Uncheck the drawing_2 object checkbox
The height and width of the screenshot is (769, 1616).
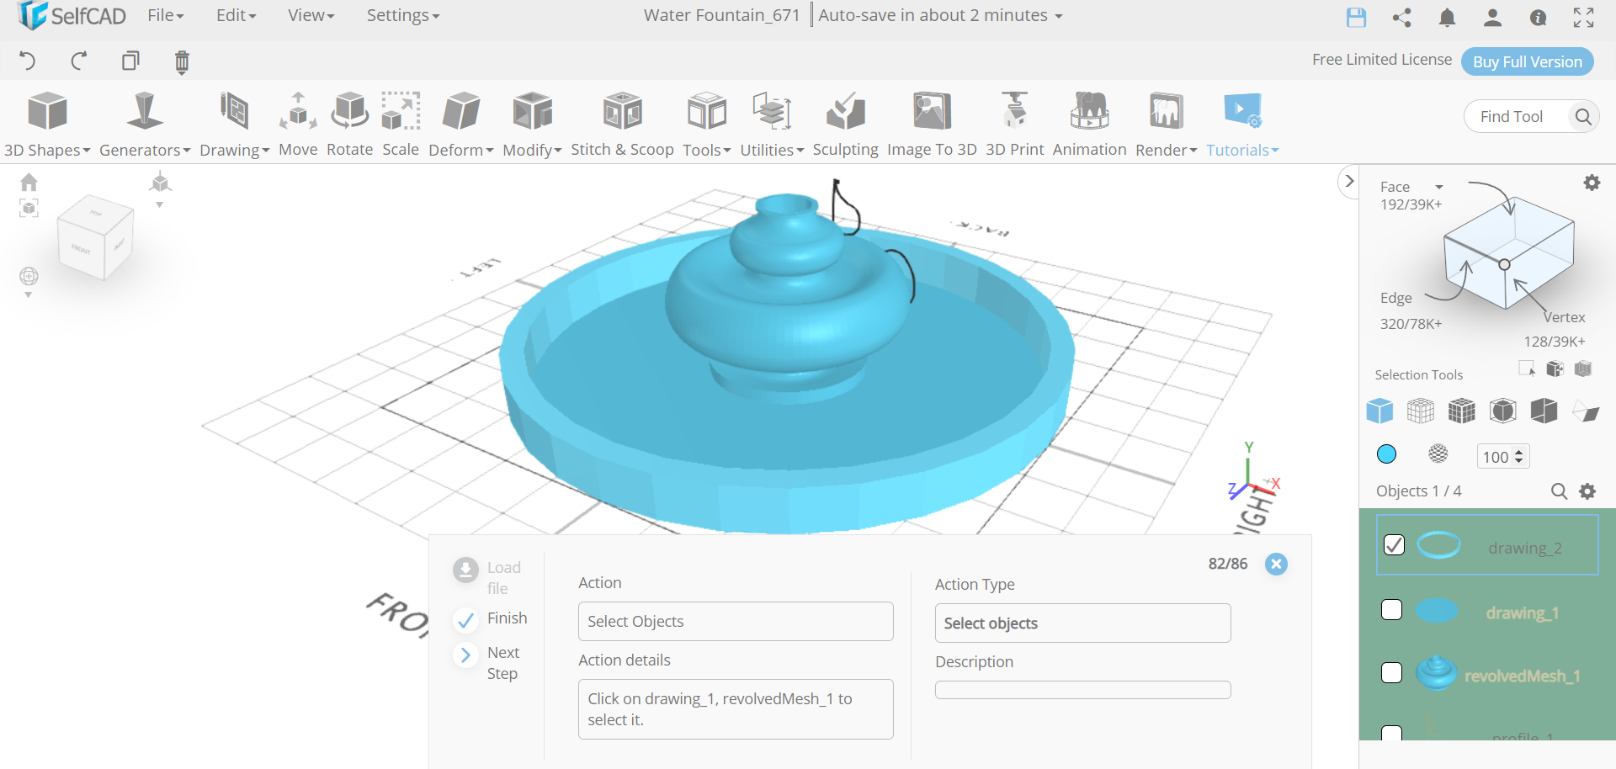point(1394,545)
